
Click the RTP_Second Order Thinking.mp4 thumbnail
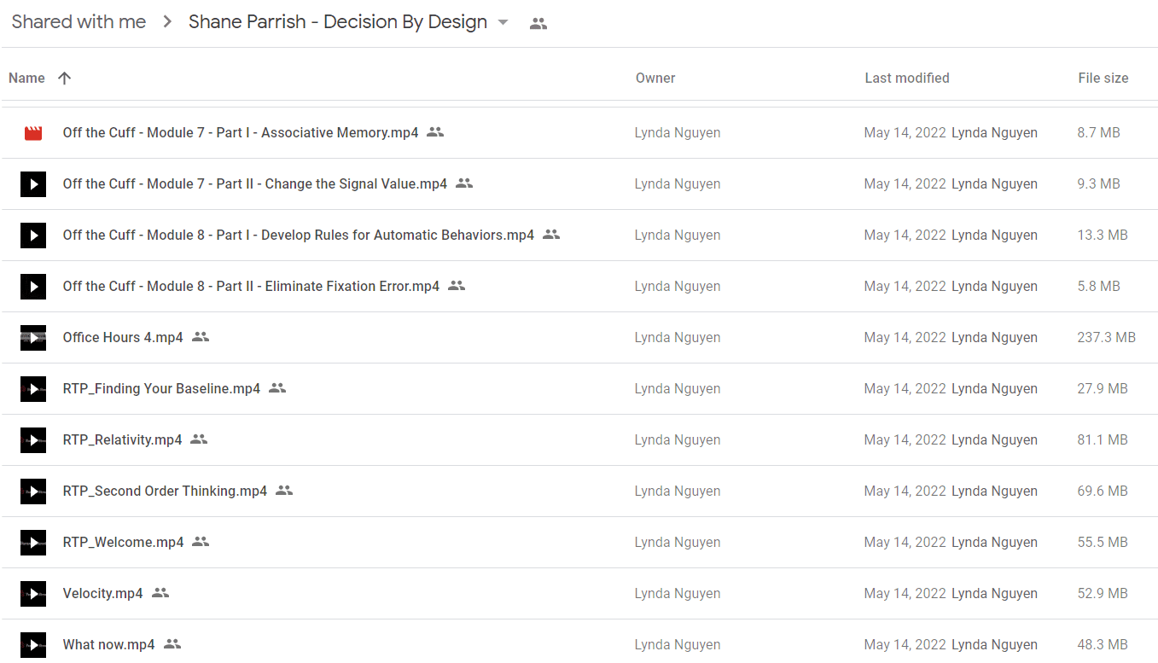tap(33, 491)
